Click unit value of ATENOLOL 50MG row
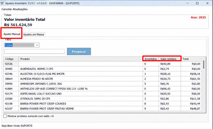 coord(170,99)
